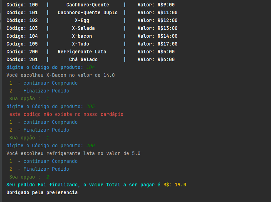Image resolution: width=271 pixels, height=202 pixels.
Task: Select 'Refrigerante Lata' in the menu table
Action: 82,52
